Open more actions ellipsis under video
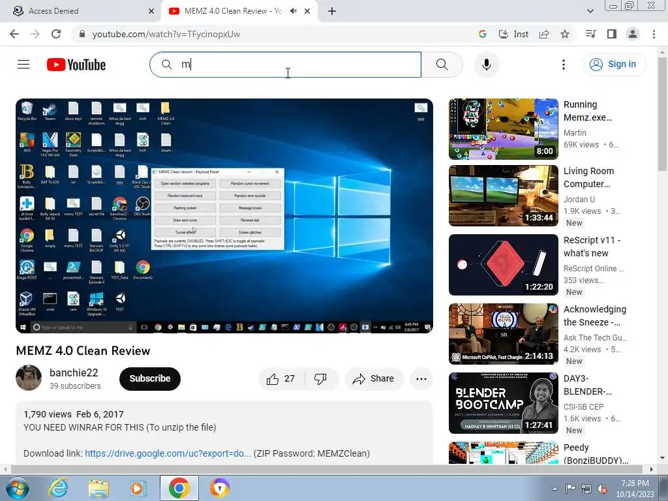Image resolution: width=668 pixels, height=501 pixels. pyautogui.click(x=421, y=379)
